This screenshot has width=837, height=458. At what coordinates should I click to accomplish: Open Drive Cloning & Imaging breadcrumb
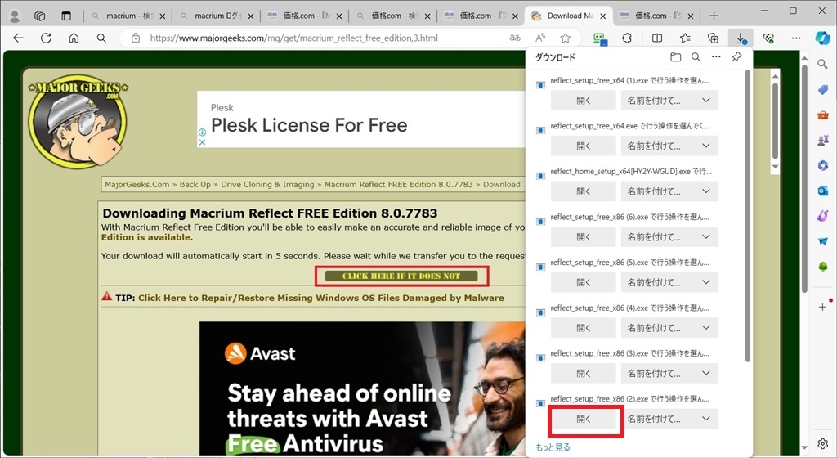click(x=267, y=184)
